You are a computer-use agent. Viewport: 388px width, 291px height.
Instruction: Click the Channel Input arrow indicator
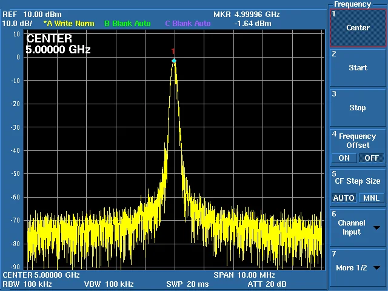[x=377, y=228]
